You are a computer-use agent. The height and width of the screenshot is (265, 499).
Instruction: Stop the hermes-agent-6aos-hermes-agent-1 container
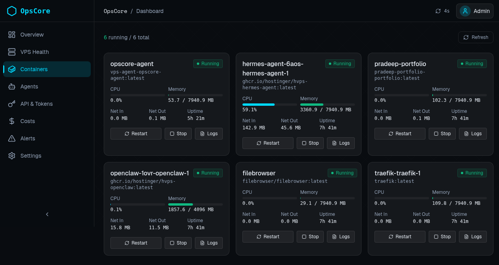(x=310, y=143)
